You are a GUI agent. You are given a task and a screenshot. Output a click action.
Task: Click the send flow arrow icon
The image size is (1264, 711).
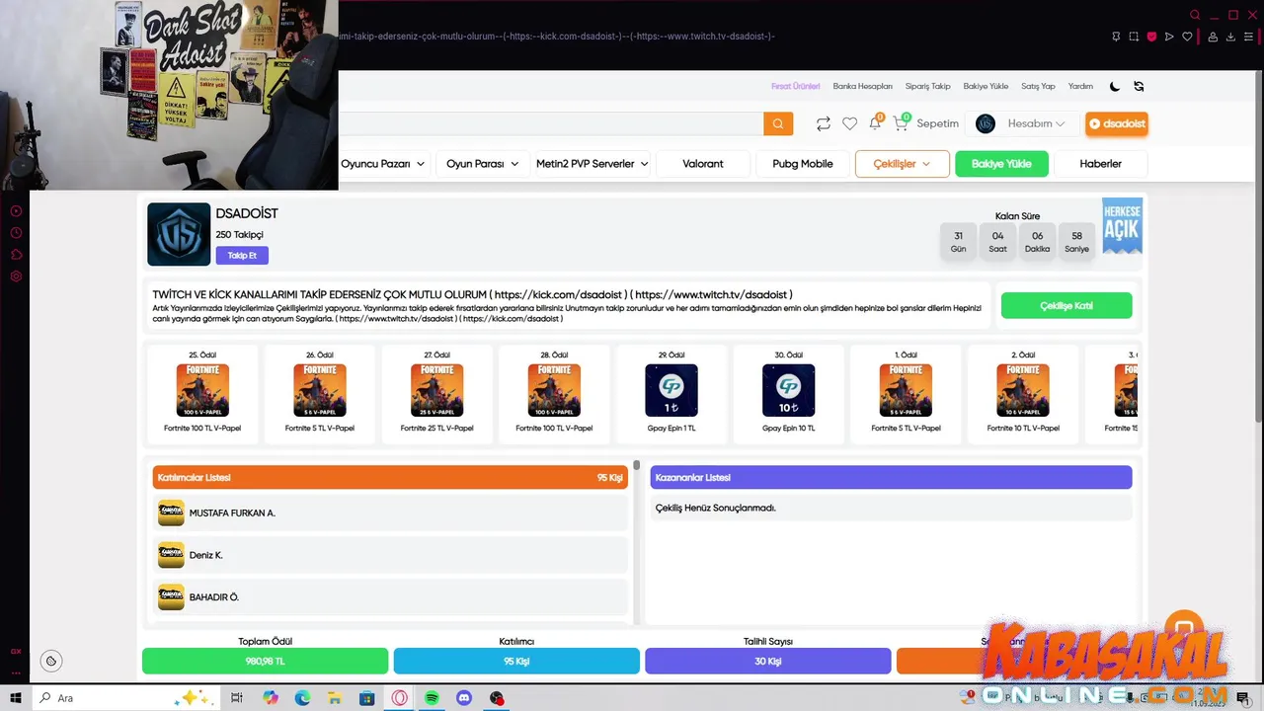tap(1169, 37)
